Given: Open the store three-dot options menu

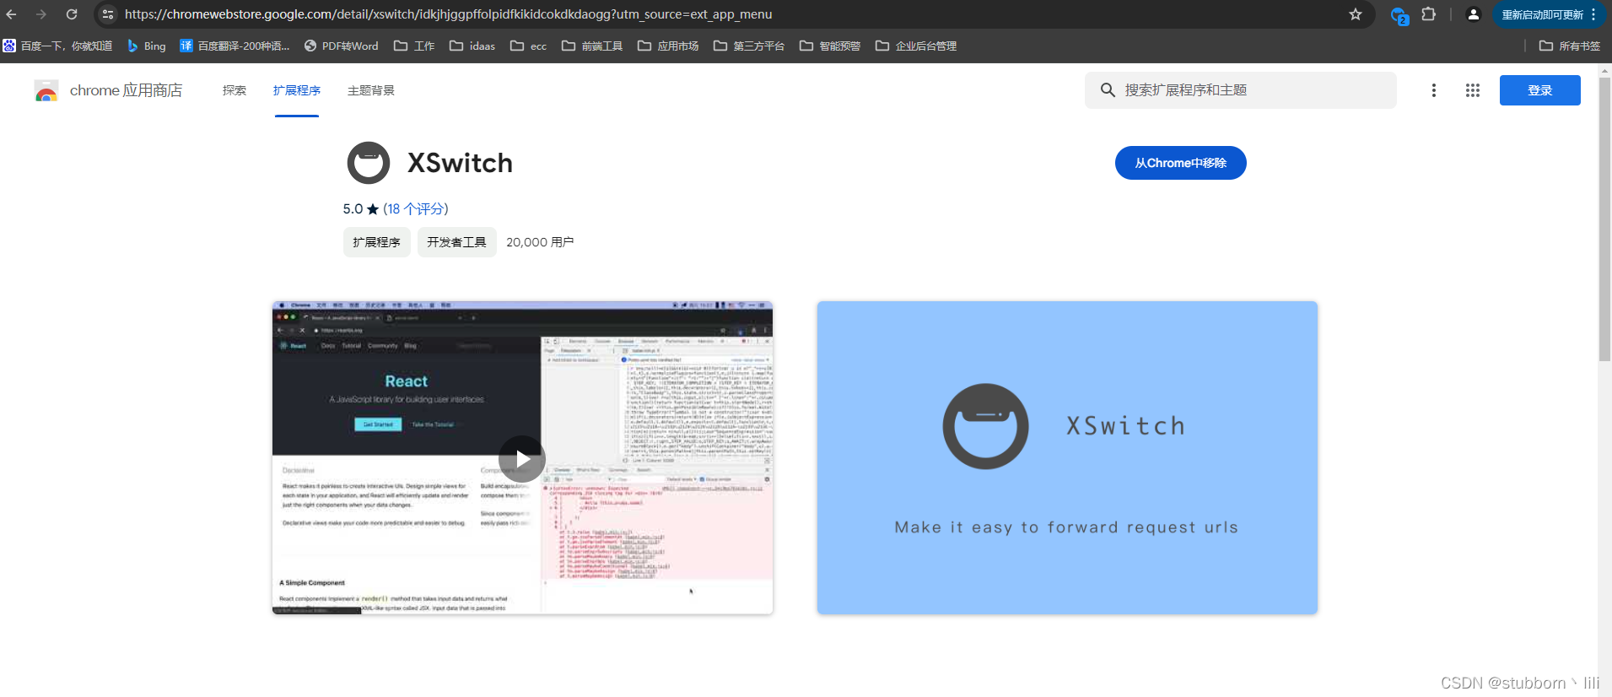Looking at the screenshot, I should click(1434, 90).
